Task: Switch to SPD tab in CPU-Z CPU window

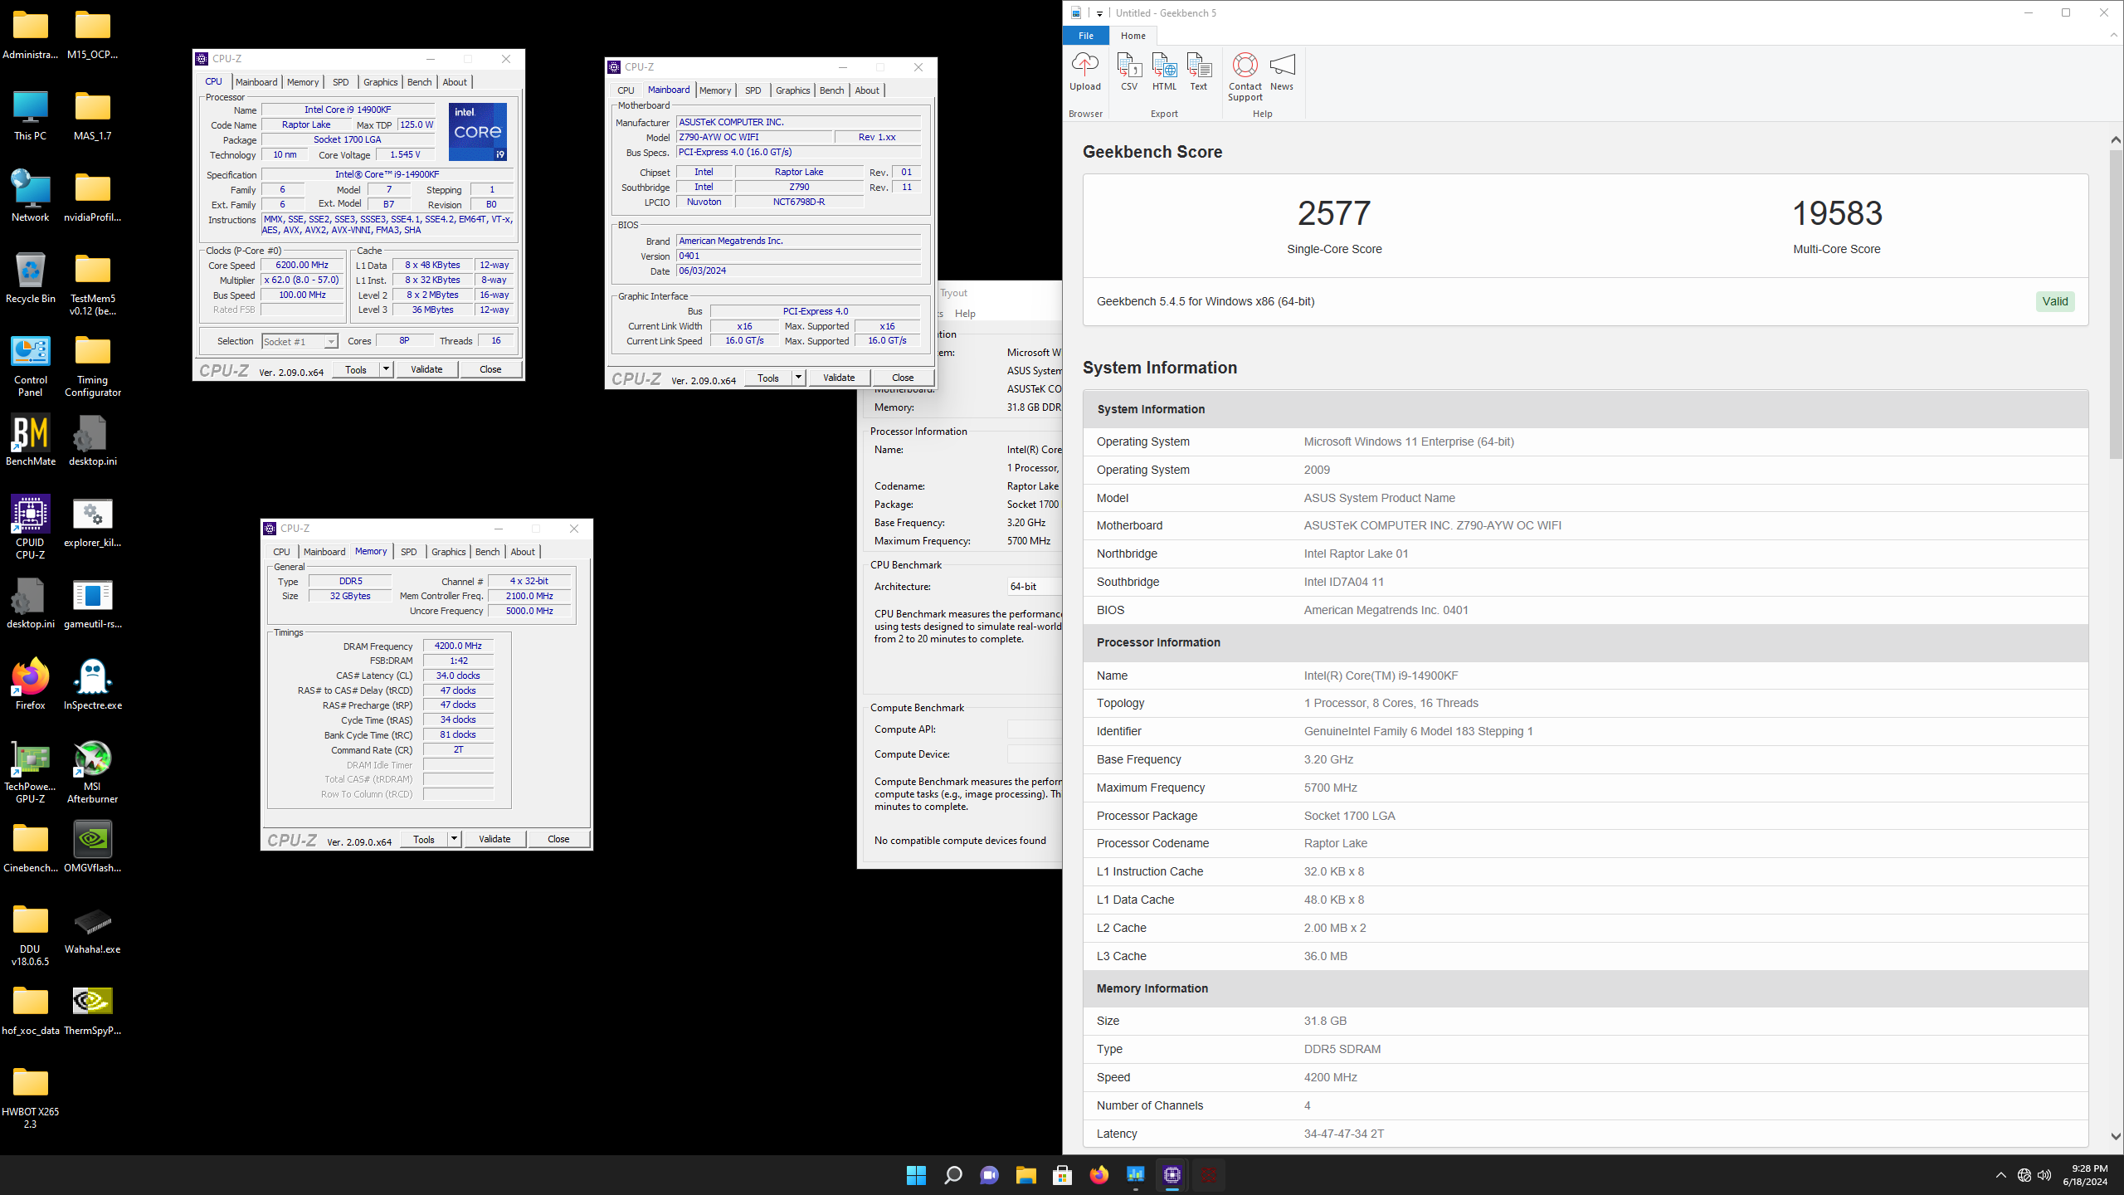Action: point(341,82)
